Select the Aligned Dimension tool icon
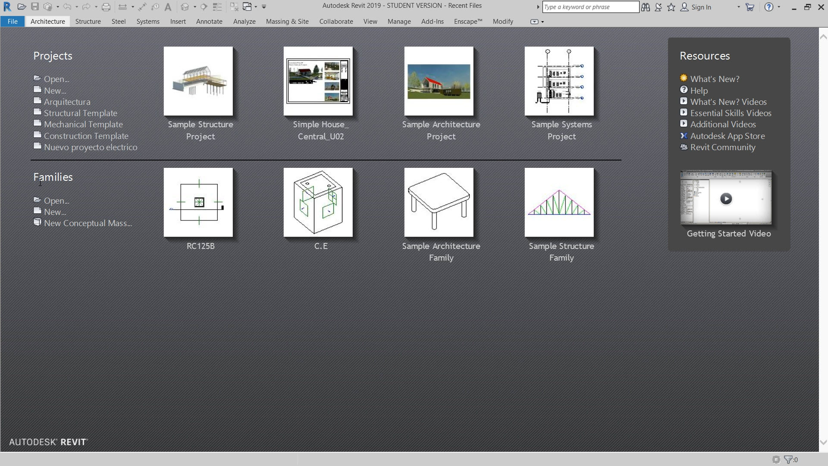 click(x=142, y=7)
